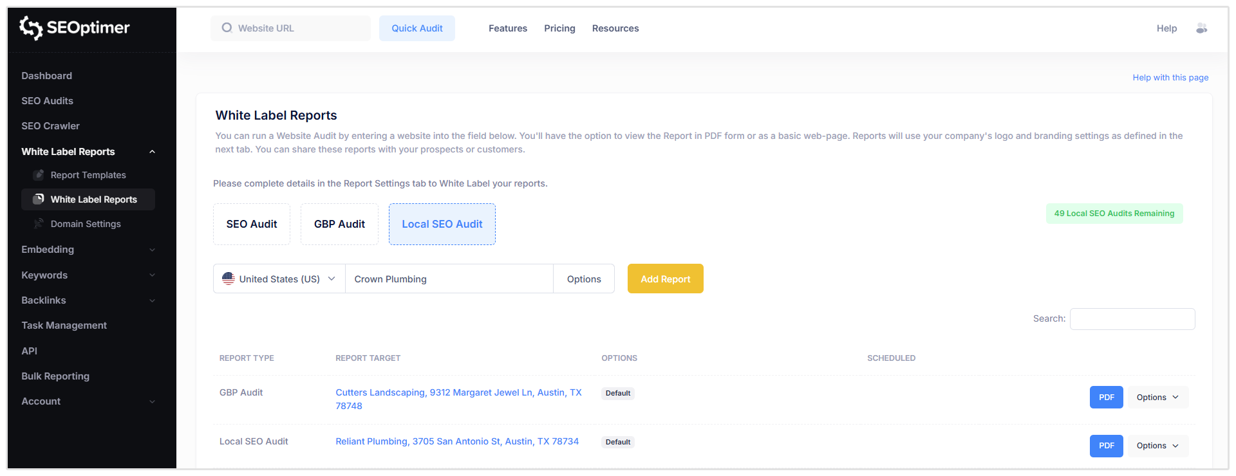Go to Dashboard in the sidebar
The image size is (1236, 476).
[x=46, y=76]
